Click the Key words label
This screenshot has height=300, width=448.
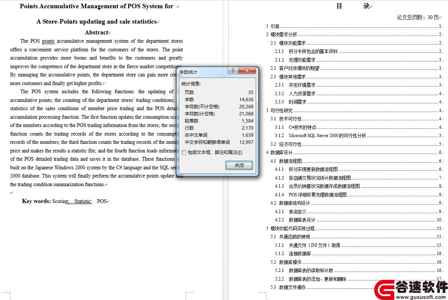(x=36, y=201)
